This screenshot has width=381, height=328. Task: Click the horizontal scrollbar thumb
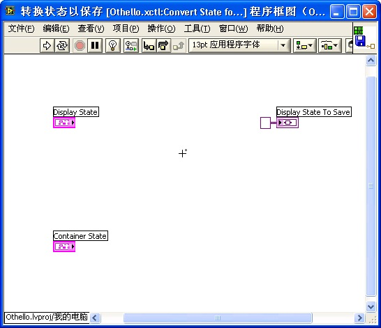(218, 318)
